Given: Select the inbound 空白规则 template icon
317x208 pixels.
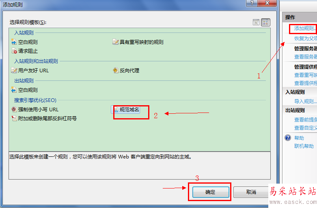Looking at the screenshot, I should [x=14, y=42].
